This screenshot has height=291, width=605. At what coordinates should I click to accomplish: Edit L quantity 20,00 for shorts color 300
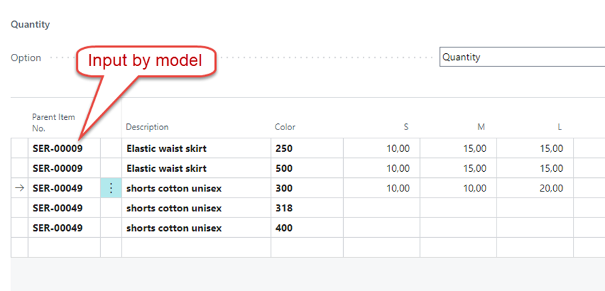535,188
